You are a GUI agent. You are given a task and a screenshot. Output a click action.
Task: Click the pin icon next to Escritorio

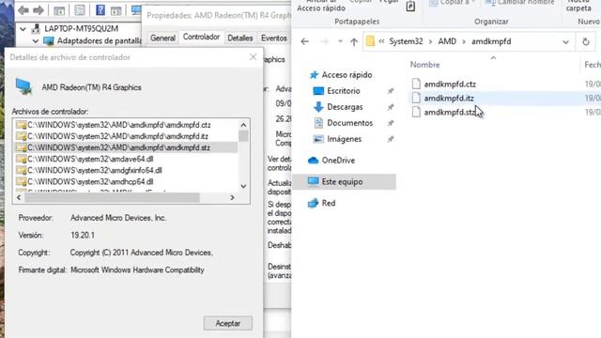391,91
